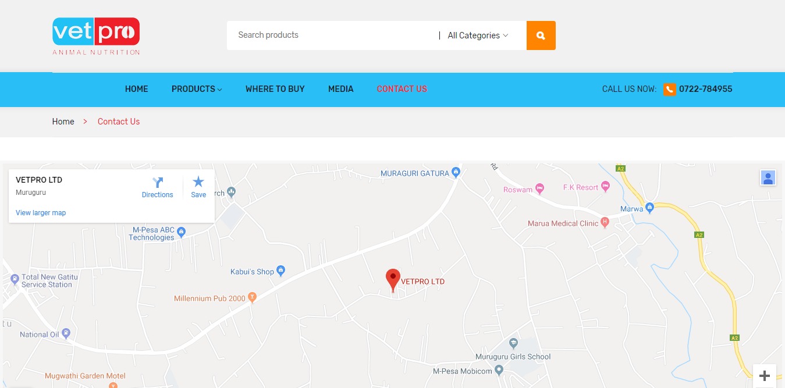The image size is (785, 388).
Task: Click the Pegman Street View icon on the map
Action: [x=768, y=177]
